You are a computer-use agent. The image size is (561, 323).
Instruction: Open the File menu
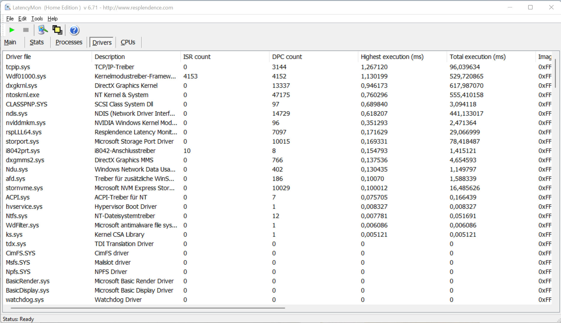pyautogui.click(x=10, y=19)
